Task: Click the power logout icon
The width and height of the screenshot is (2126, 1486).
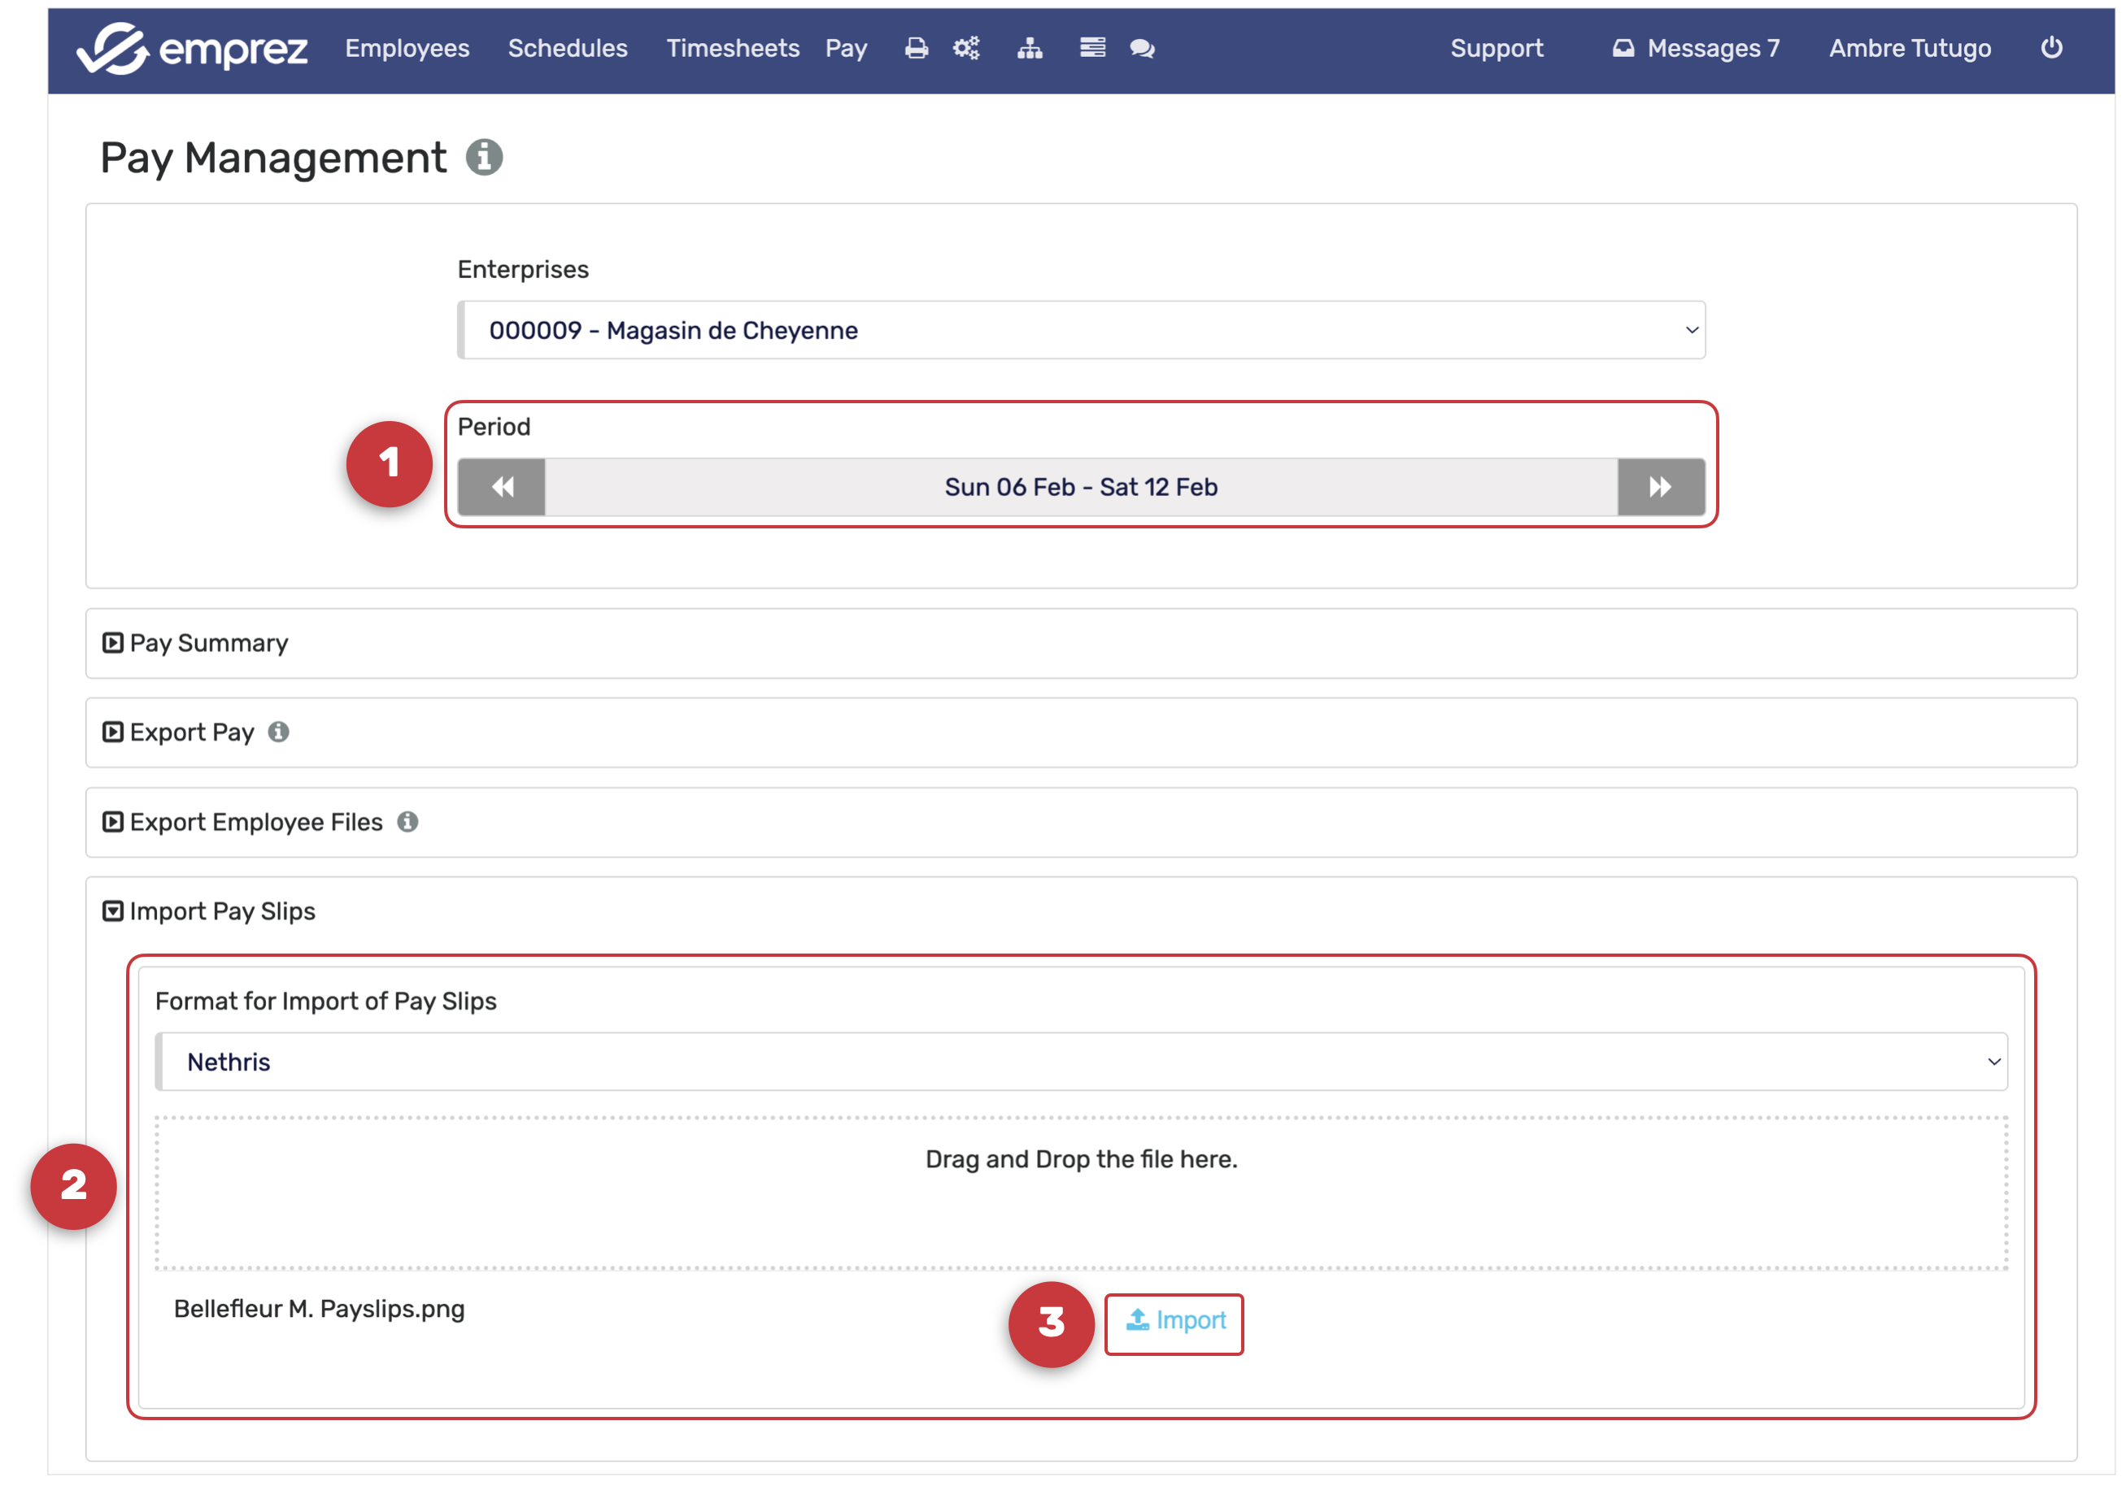Action: click(2051, 48)
